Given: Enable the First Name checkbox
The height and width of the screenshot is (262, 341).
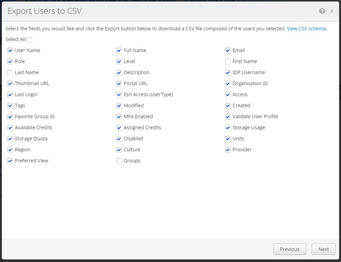Looking at the screenshot, I should click(x=228, y=62).
